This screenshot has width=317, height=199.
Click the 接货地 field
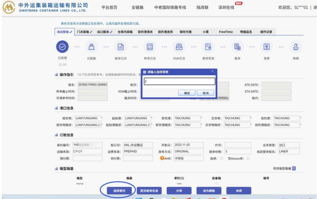tap(88, 118)
